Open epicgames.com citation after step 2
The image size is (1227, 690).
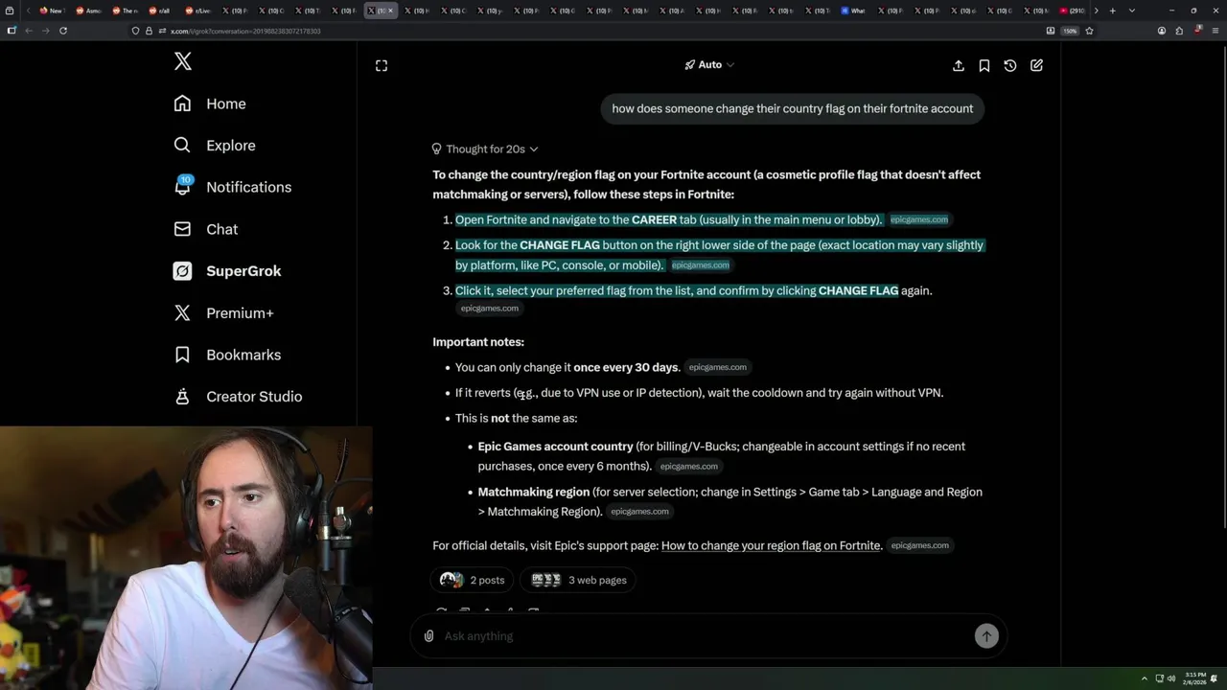tap(701, 265)
